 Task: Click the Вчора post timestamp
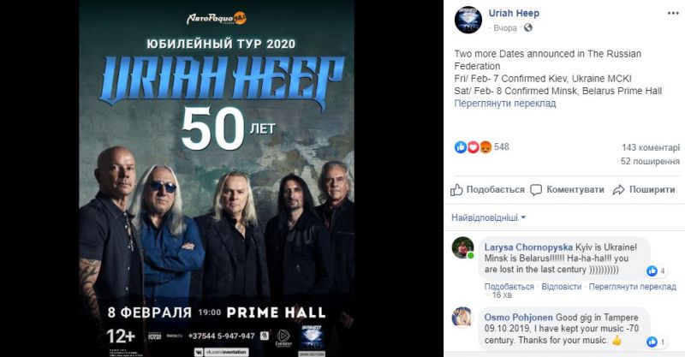(505, 28)
